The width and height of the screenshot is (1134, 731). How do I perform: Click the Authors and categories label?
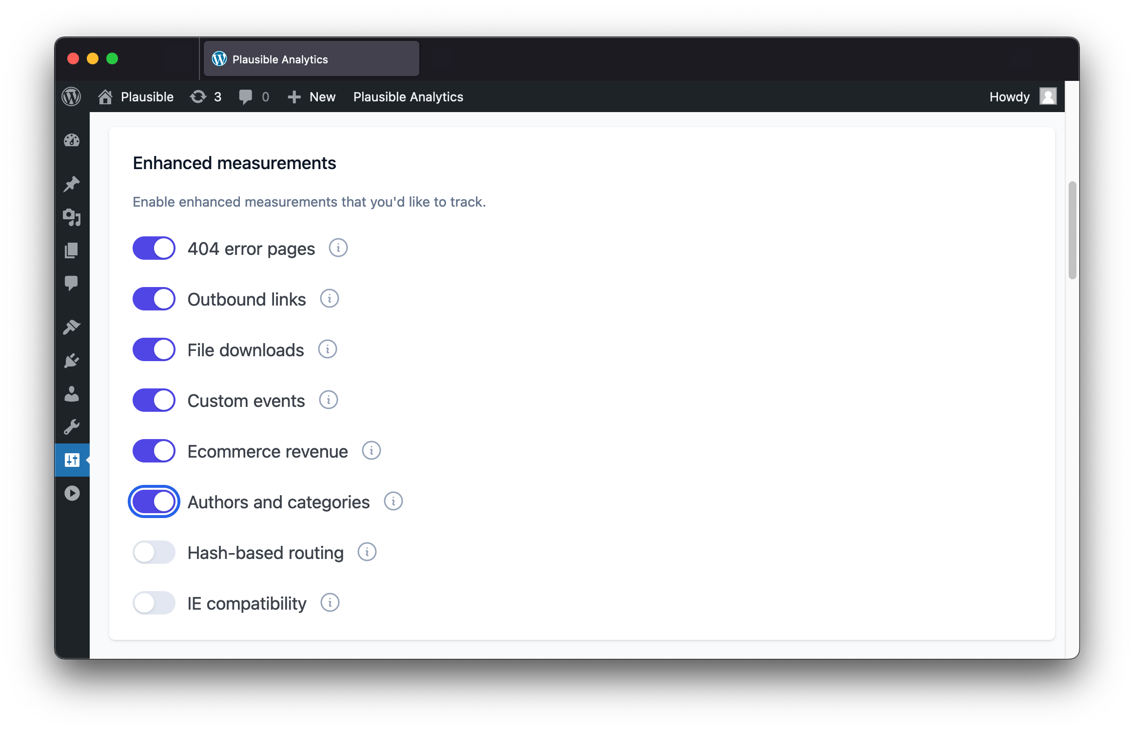coord(278,502)
